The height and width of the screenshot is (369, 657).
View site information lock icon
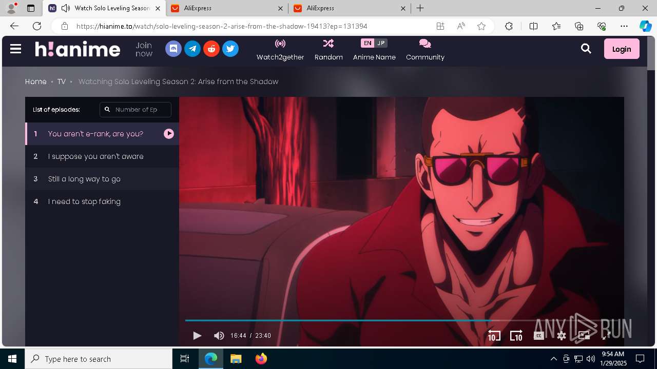[64, 26]
